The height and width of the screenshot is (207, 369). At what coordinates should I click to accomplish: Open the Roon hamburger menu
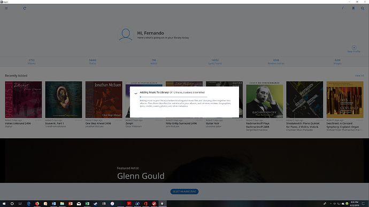click(6, 8)
